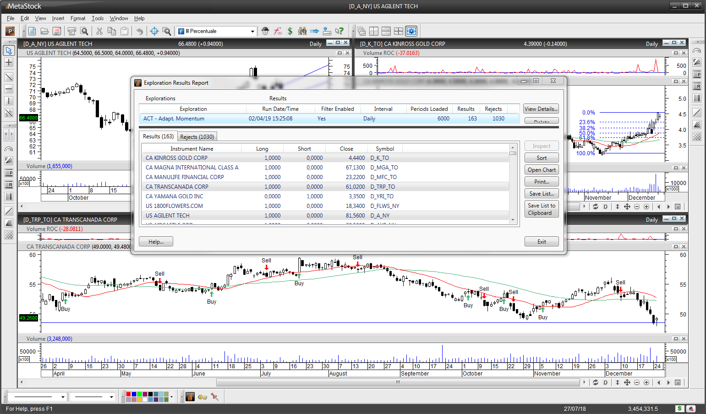This screenshot has height=414, width=706.
Task: Click the blue arrow toolbar icon
Action: (315, 31)
